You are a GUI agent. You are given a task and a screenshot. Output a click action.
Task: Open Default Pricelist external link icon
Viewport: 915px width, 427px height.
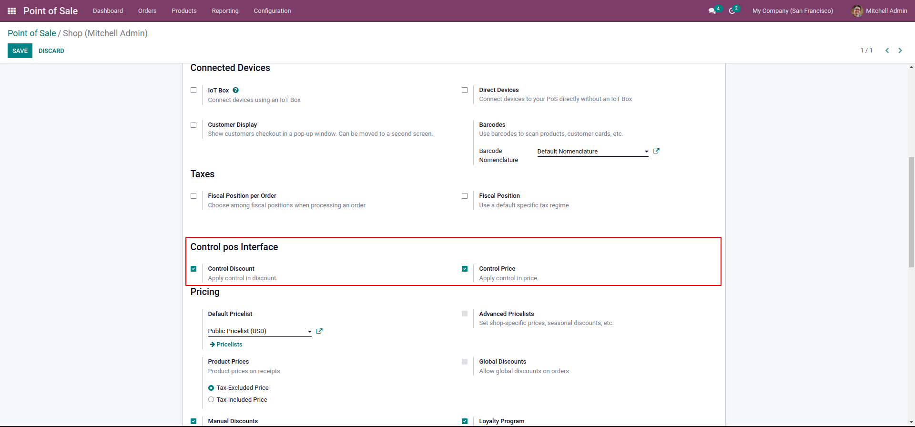click(x=319, y=331)
